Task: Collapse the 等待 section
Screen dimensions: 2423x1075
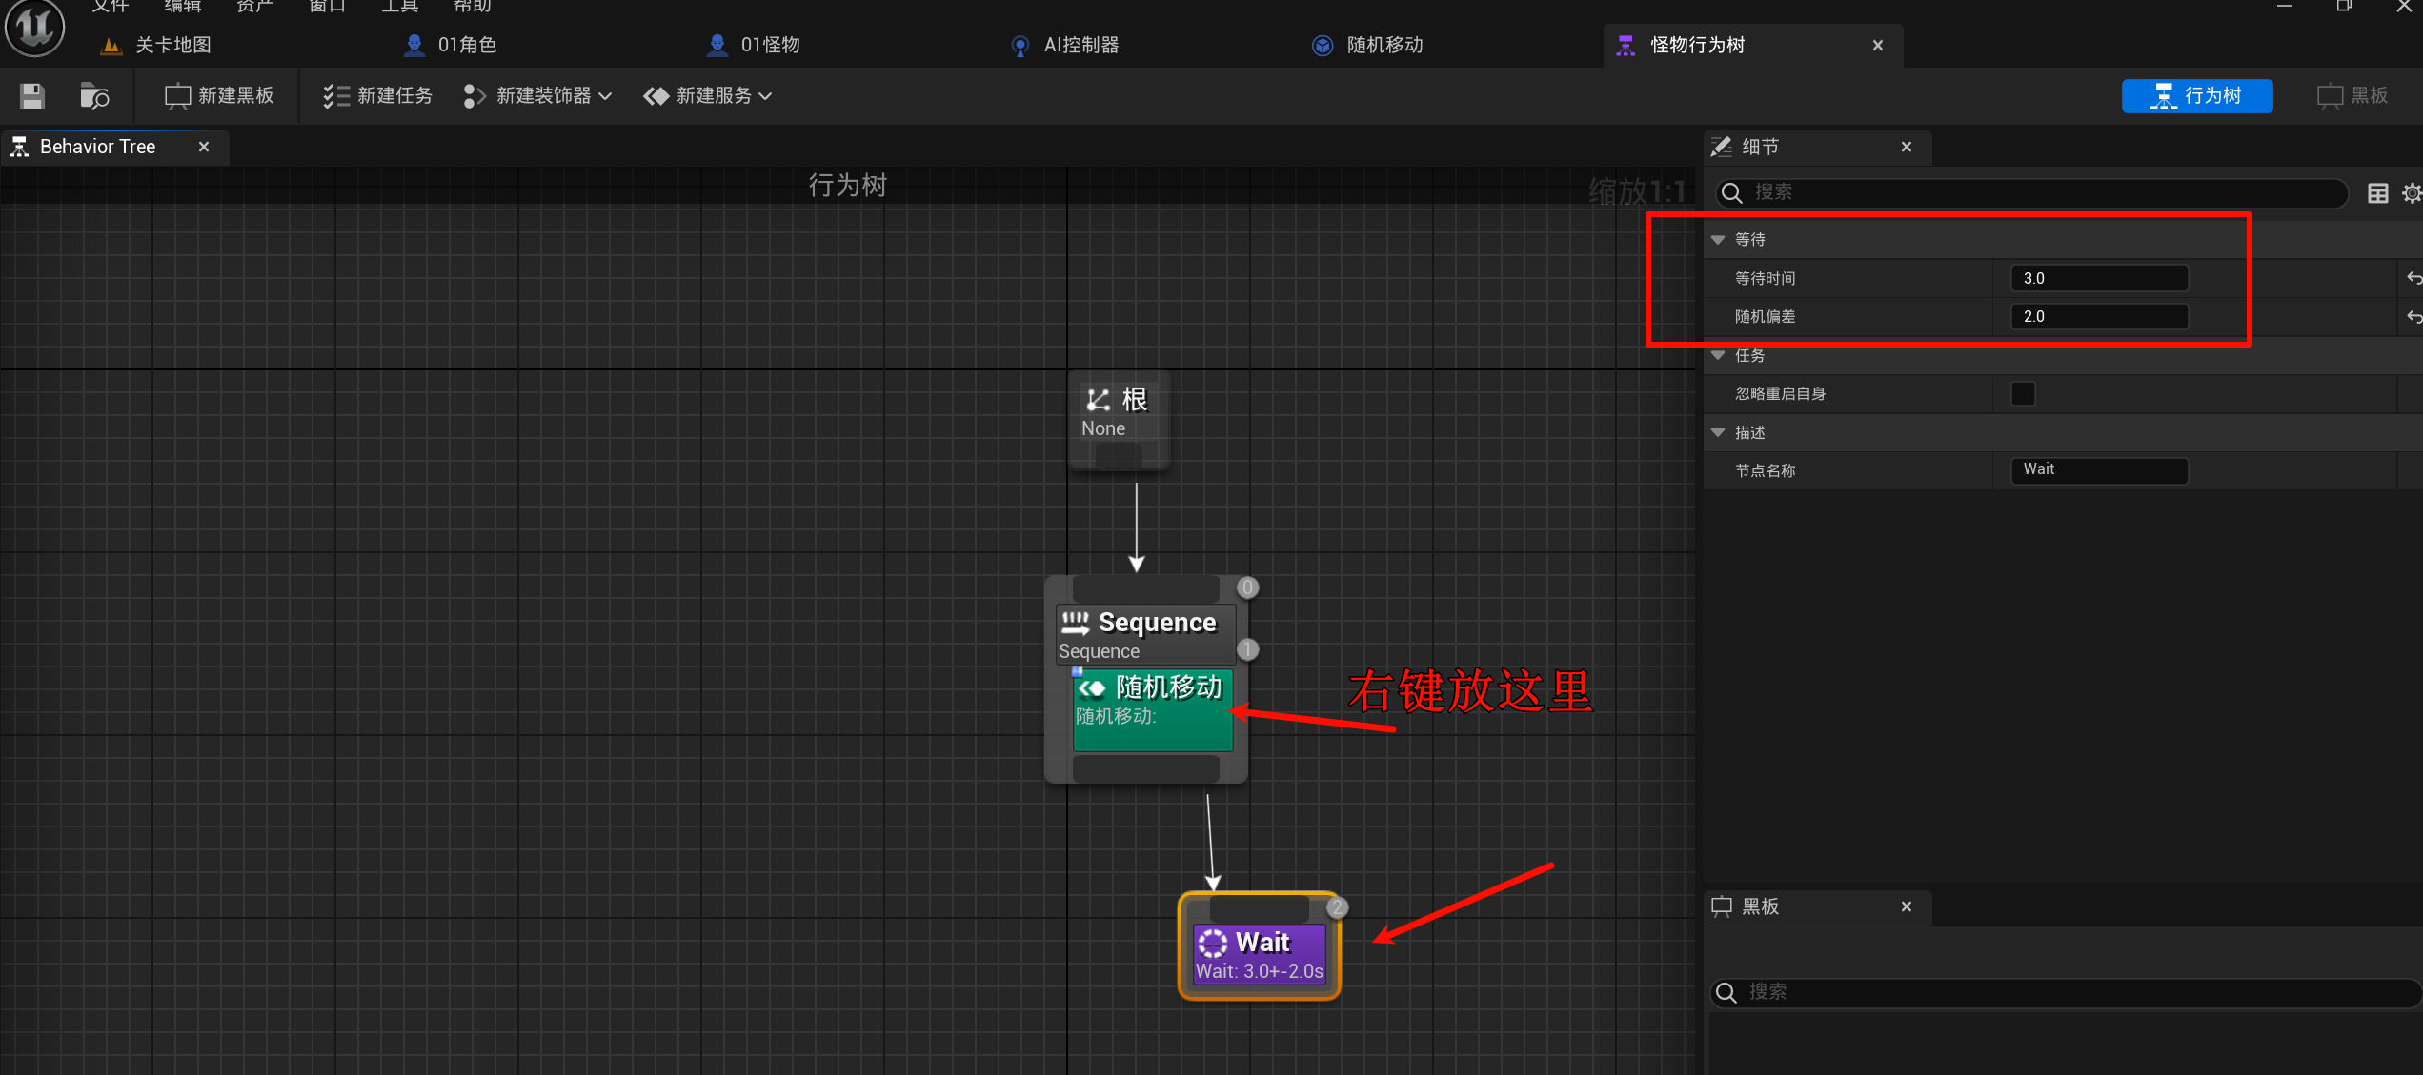Action: (x=1718, y=240)
